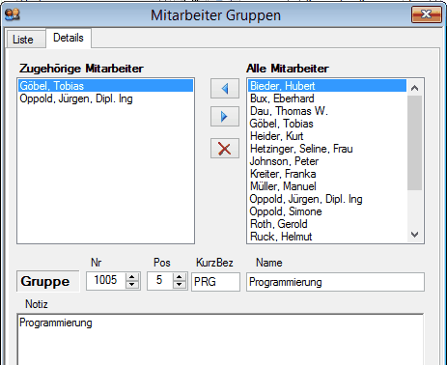Select Ruck, Helmut in the list
This screenshot has width=447, height=365.
pos(327,237)
